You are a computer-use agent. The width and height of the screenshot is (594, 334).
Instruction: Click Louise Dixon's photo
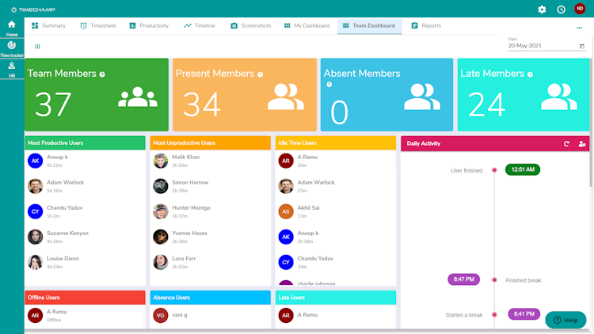pyautogui.click(x=35, y=262)
